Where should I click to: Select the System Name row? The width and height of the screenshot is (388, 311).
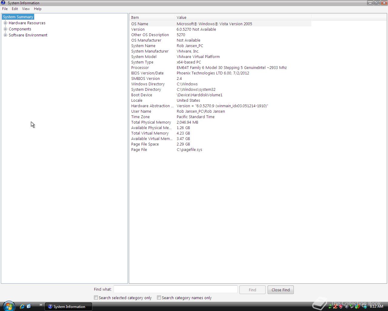click(220, 46)
